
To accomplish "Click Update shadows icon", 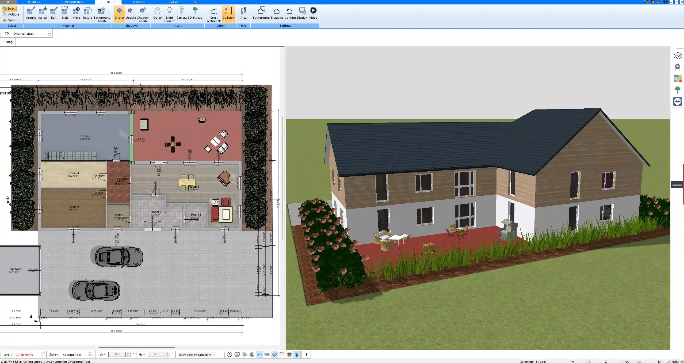I will tap(131, 13).
